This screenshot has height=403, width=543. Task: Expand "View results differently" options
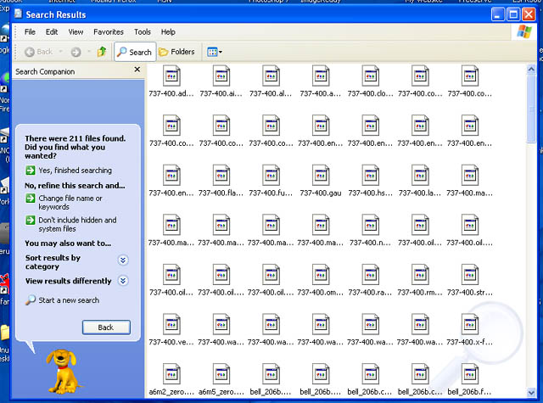(123, 281)
